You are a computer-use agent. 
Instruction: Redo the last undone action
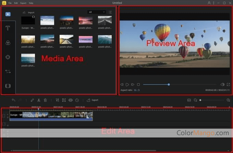point(20,100)
